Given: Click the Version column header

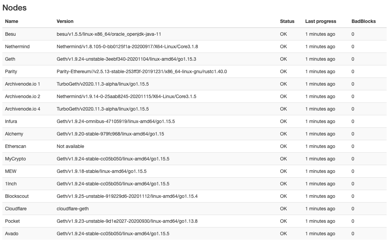Looking at the screenshot, I should [x=65, y=21].
